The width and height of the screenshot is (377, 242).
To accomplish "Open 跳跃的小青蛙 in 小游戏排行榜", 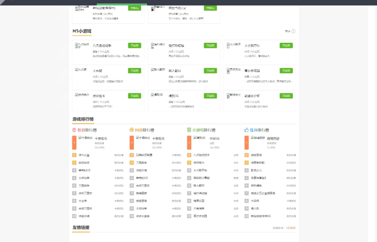I will pos(201,178).
